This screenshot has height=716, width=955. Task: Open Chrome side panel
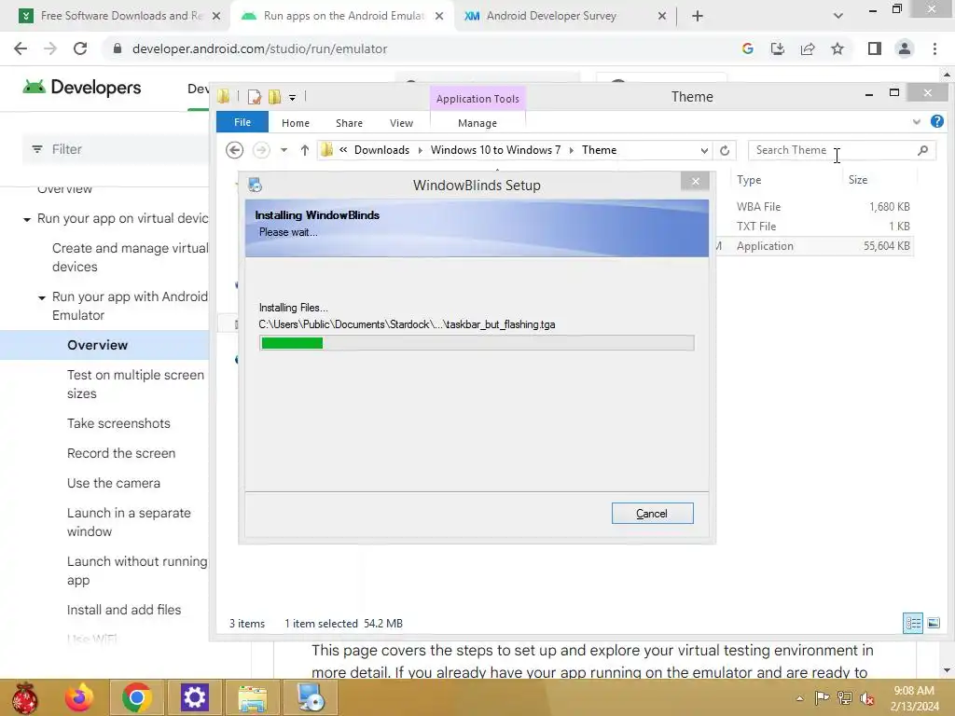(875, 48)
